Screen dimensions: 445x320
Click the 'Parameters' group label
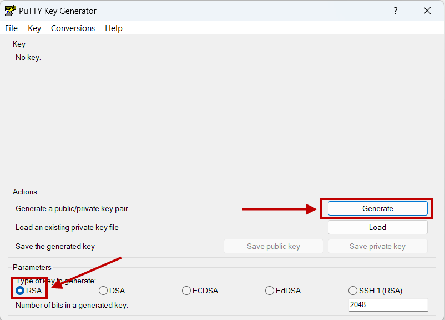(x=32, y=267)
